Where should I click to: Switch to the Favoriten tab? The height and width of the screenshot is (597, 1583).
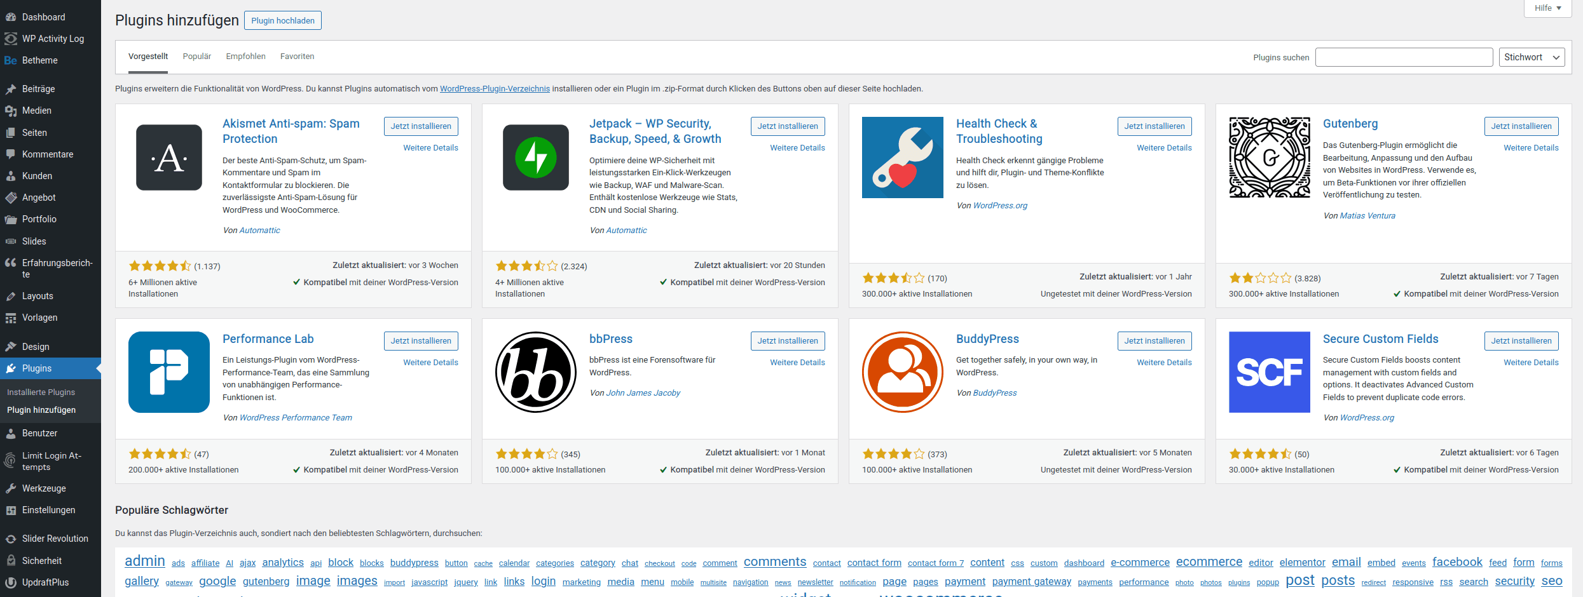point(297,57)
